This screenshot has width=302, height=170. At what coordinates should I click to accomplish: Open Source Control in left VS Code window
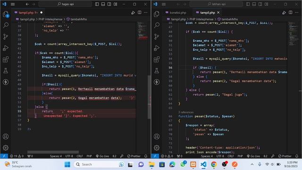6,36
